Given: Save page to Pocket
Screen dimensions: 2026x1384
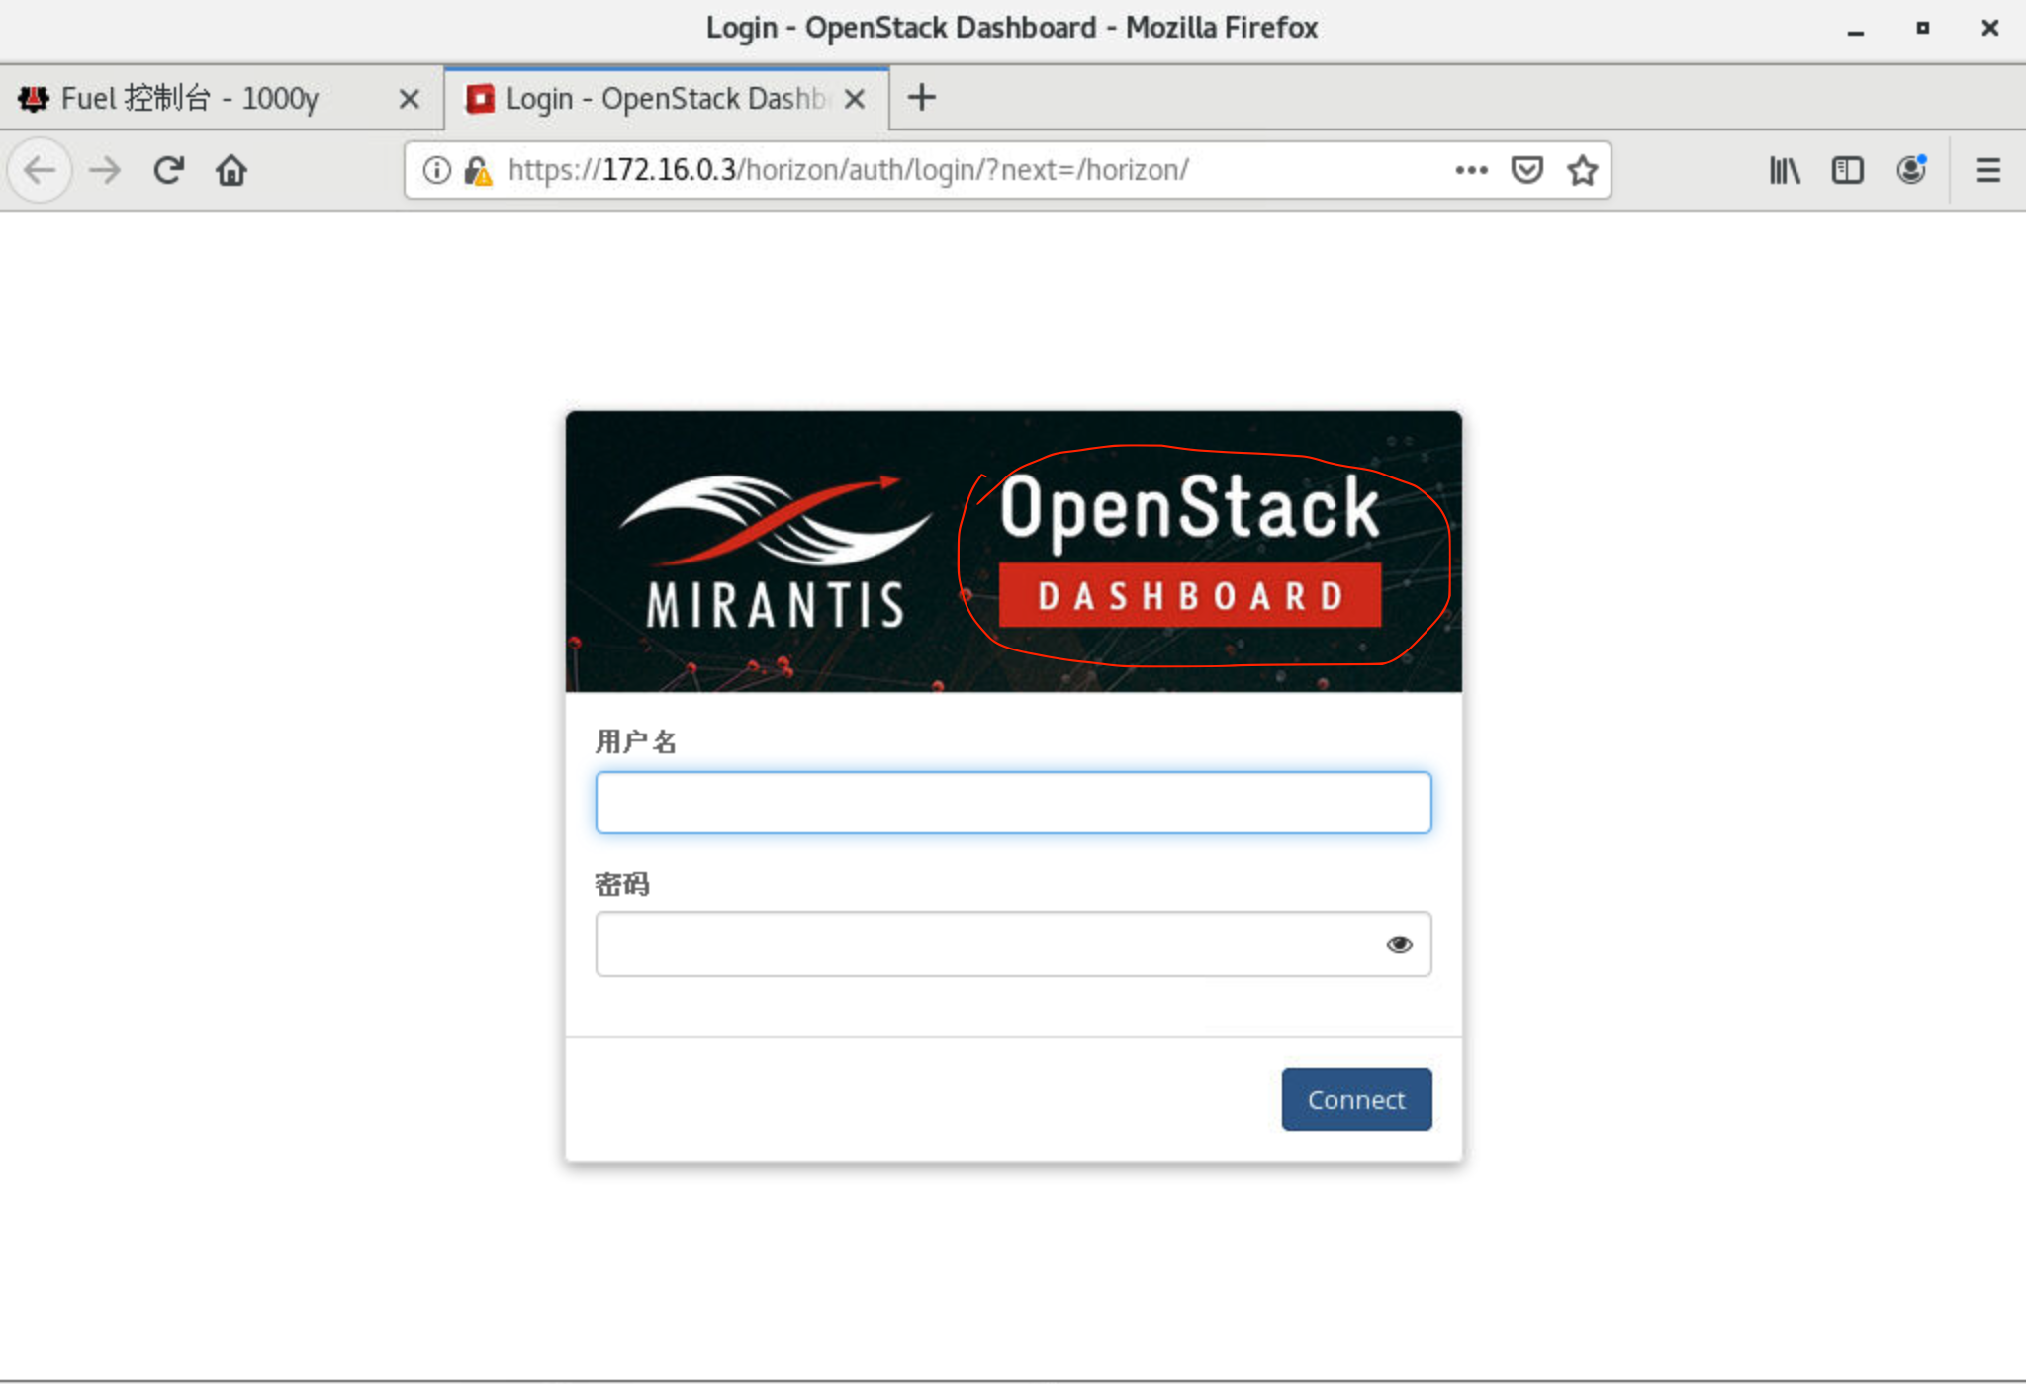Looking at the screenshot, I should tap(1526, 170).
